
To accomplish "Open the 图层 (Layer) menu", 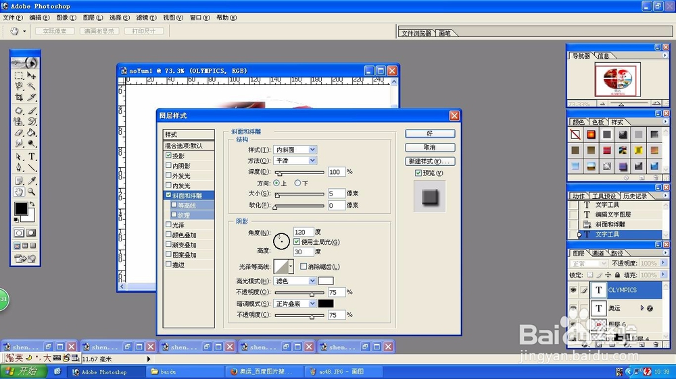I will pyautogui.click(x=93, y=18).
